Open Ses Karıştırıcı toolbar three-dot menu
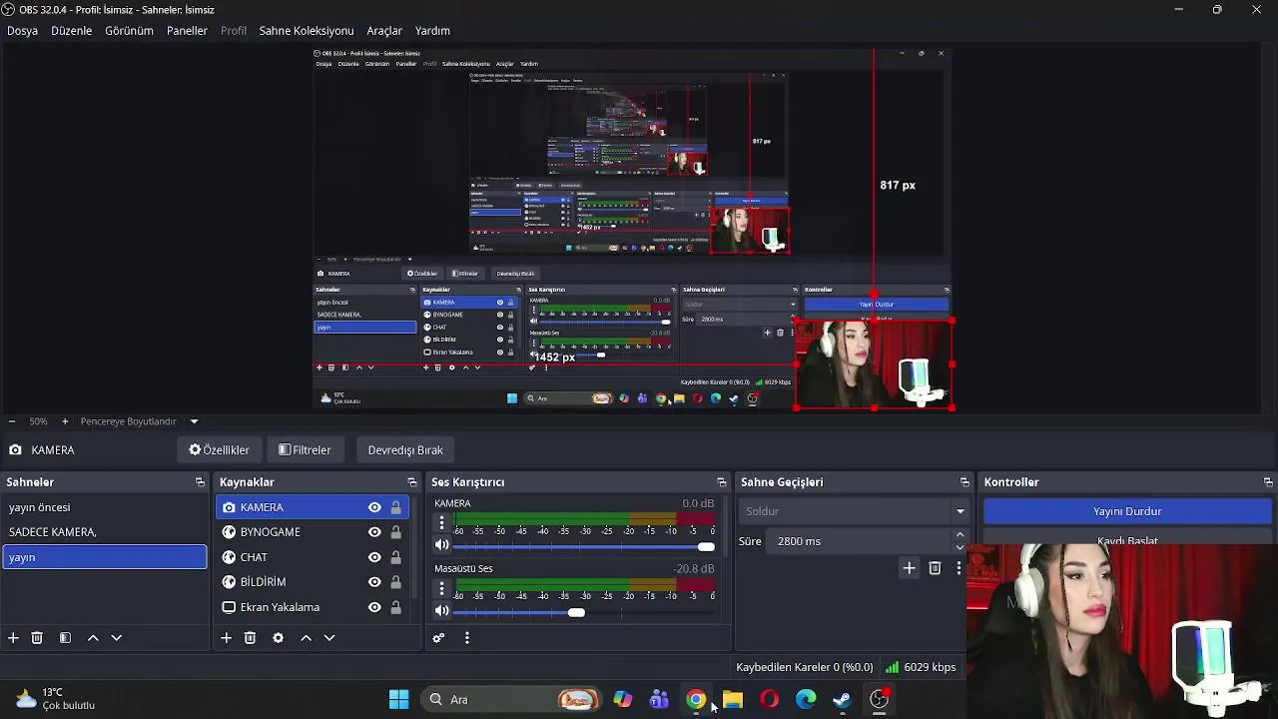Viewport: 1278px width, 719px height. [466, 638]
